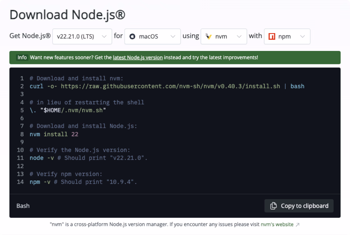
Task: Visit nvm's website link
Action: (x=277, y=224)
